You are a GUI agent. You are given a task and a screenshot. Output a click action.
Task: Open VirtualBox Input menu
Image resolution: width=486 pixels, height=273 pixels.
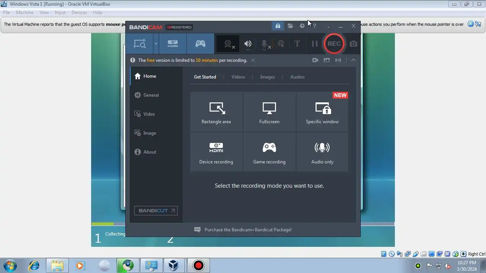(60, 13)
